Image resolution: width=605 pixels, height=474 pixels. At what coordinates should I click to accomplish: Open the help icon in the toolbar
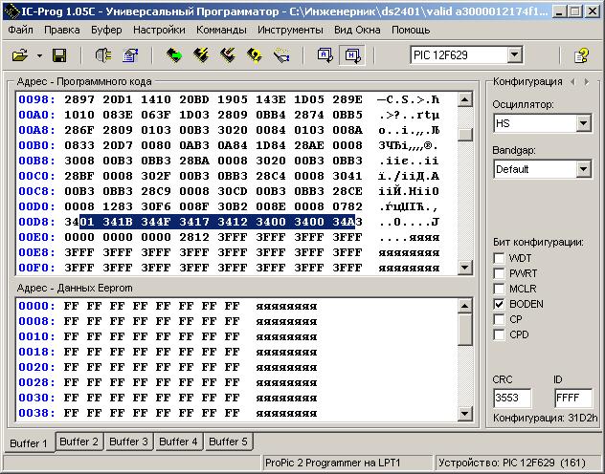pos(581,55)
